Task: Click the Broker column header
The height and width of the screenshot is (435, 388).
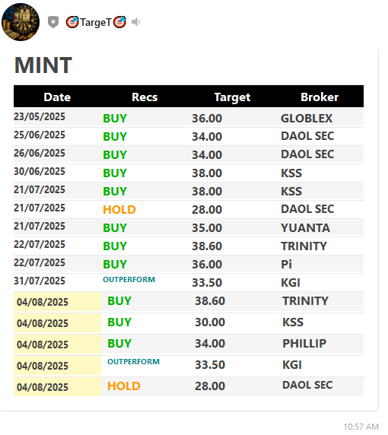Action: pyautogui.click(x=320, y=97)
